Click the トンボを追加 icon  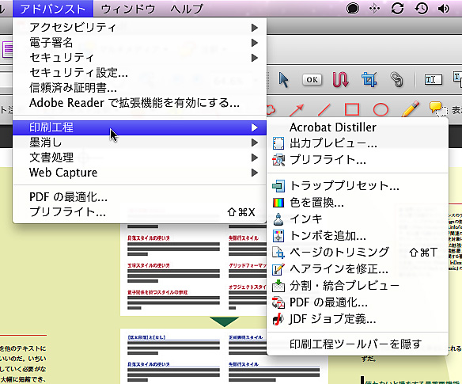pyautogui.click(x=278, y=236)
